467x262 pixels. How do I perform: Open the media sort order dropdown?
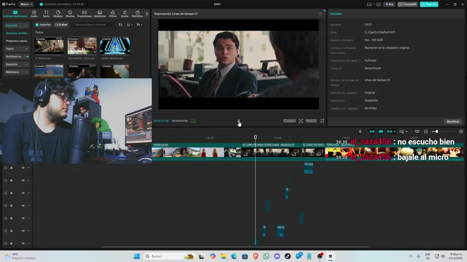click(x=130, y=25)
